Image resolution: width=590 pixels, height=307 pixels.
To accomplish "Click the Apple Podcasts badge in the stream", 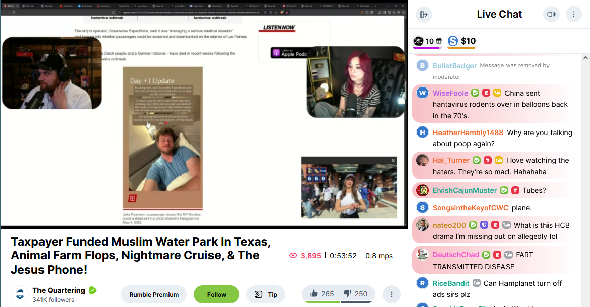I will (x=289, y=53).
